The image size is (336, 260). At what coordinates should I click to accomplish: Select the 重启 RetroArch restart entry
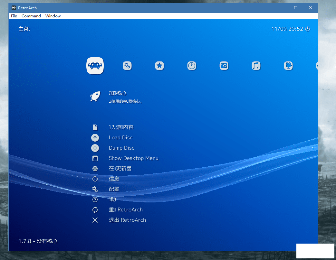[126, 210]
